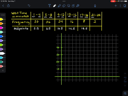
Task: Pick the mint green pen
Action: tap(3, 32)
